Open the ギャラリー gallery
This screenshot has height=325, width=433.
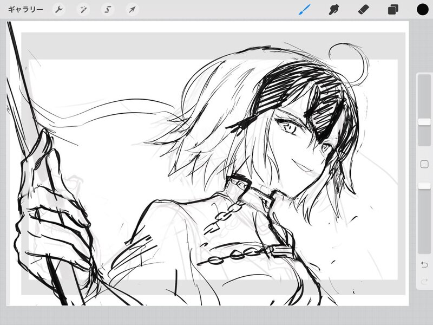(x=25, y=10)
